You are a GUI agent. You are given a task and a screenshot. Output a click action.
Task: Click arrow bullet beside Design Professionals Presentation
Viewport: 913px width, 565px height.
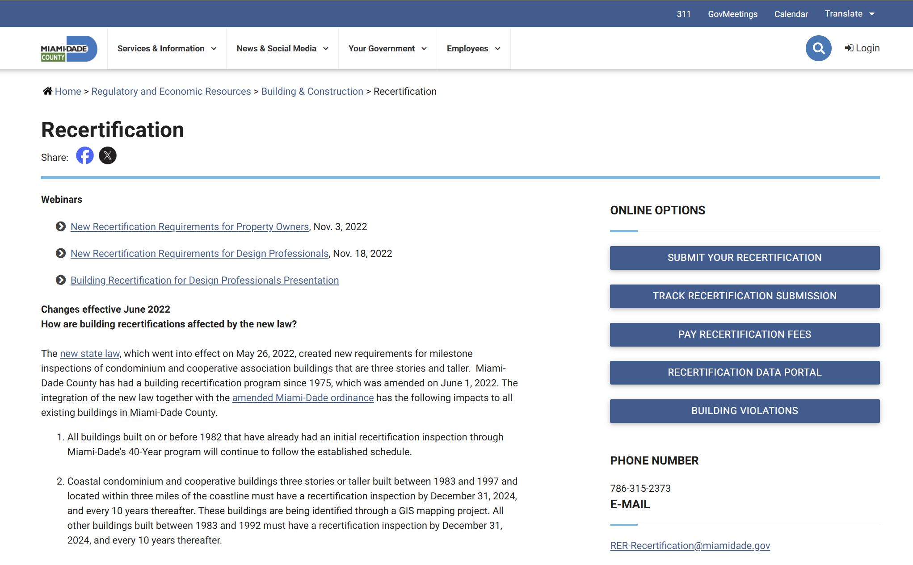pos(61,280)
